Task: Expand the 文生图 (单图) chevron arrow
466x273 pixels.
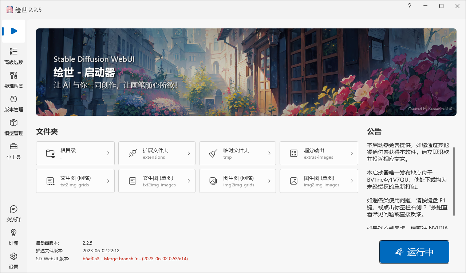Action: click(x=189, y=181)
